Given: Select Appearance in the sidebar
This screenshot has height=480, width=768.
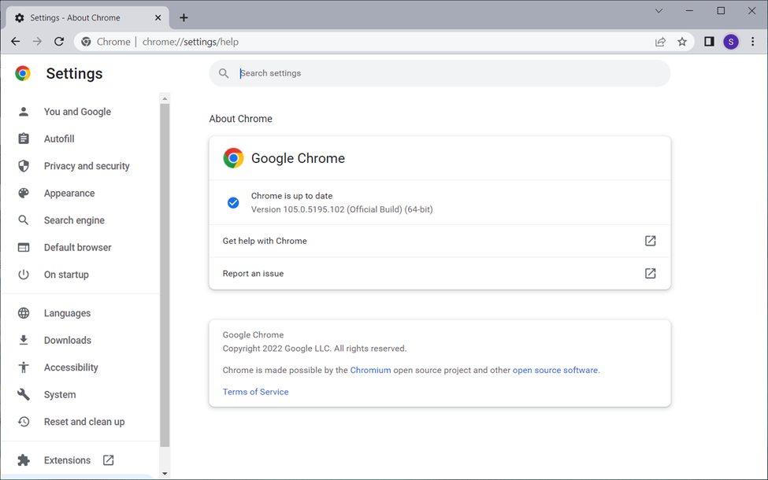Looking at the screenshot, I should 69,193.
